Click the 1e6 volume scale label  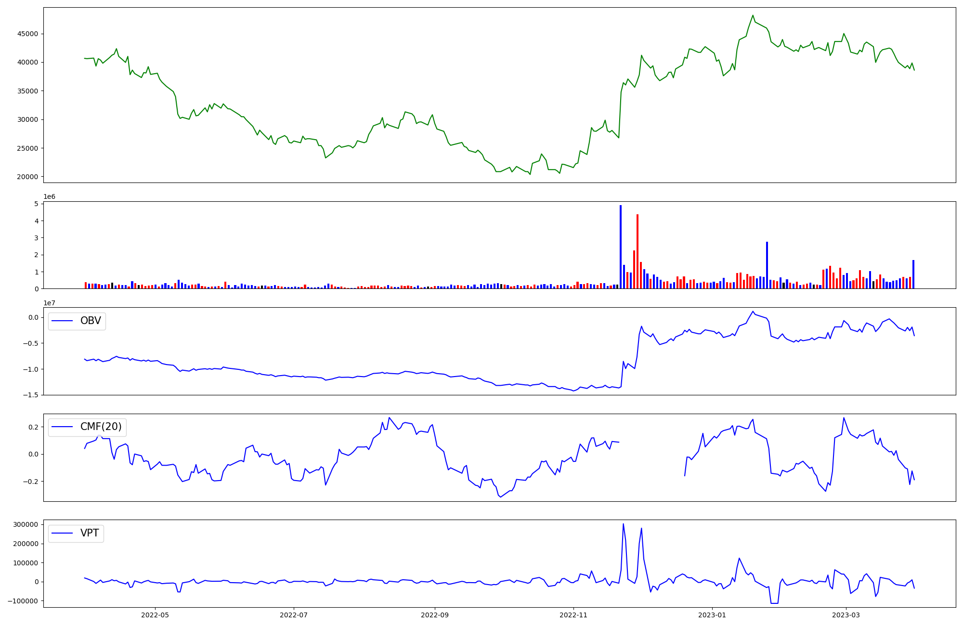[49, 196]
